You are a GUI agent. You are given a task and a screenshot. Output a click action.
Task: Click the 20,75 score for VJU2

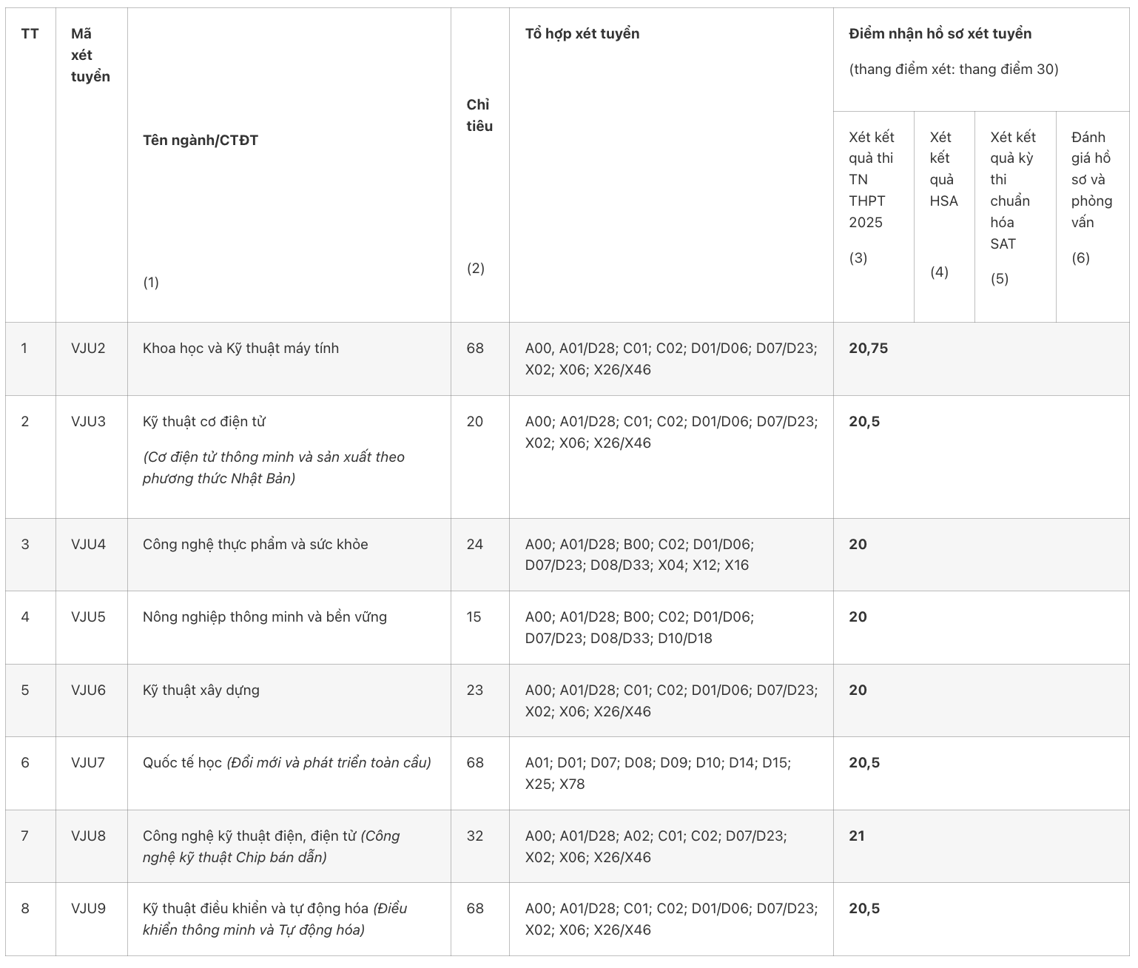pyautogui.click(x=868, y=349)
